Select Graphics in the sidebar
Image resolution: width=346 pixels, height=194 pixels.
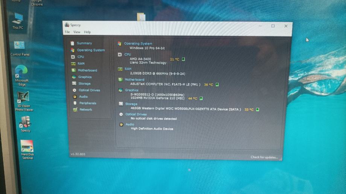(x=85, y=77)
